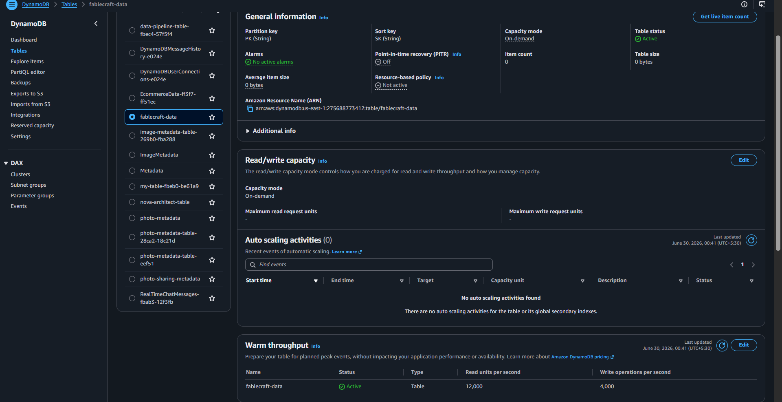Click the Get live item count button
Image resolution: width=782 pixels, height=402 pixels.
[x=725, y=17]
